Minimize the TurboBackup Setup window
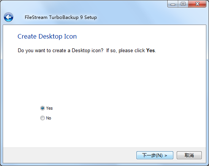The width and height of the screenshot is (209, 166). click(173, 4)
